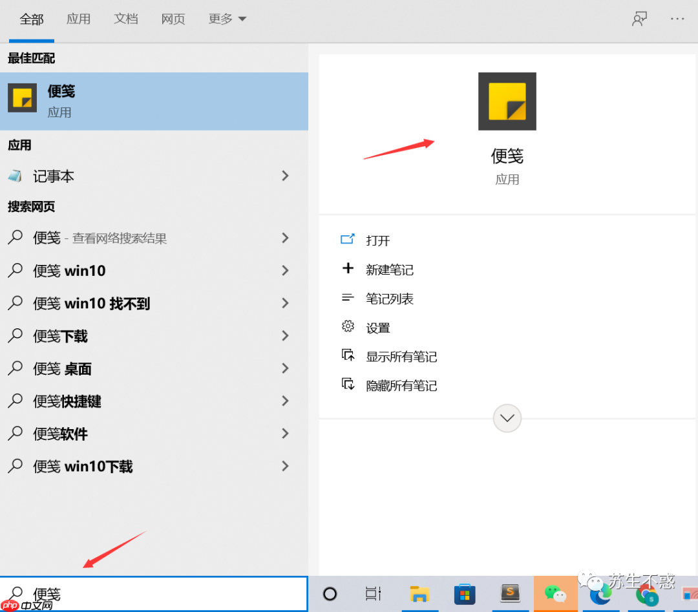Open the overflow menu with three dots
The width and height of the screenshot is (698, 612).
coord(677,19)
